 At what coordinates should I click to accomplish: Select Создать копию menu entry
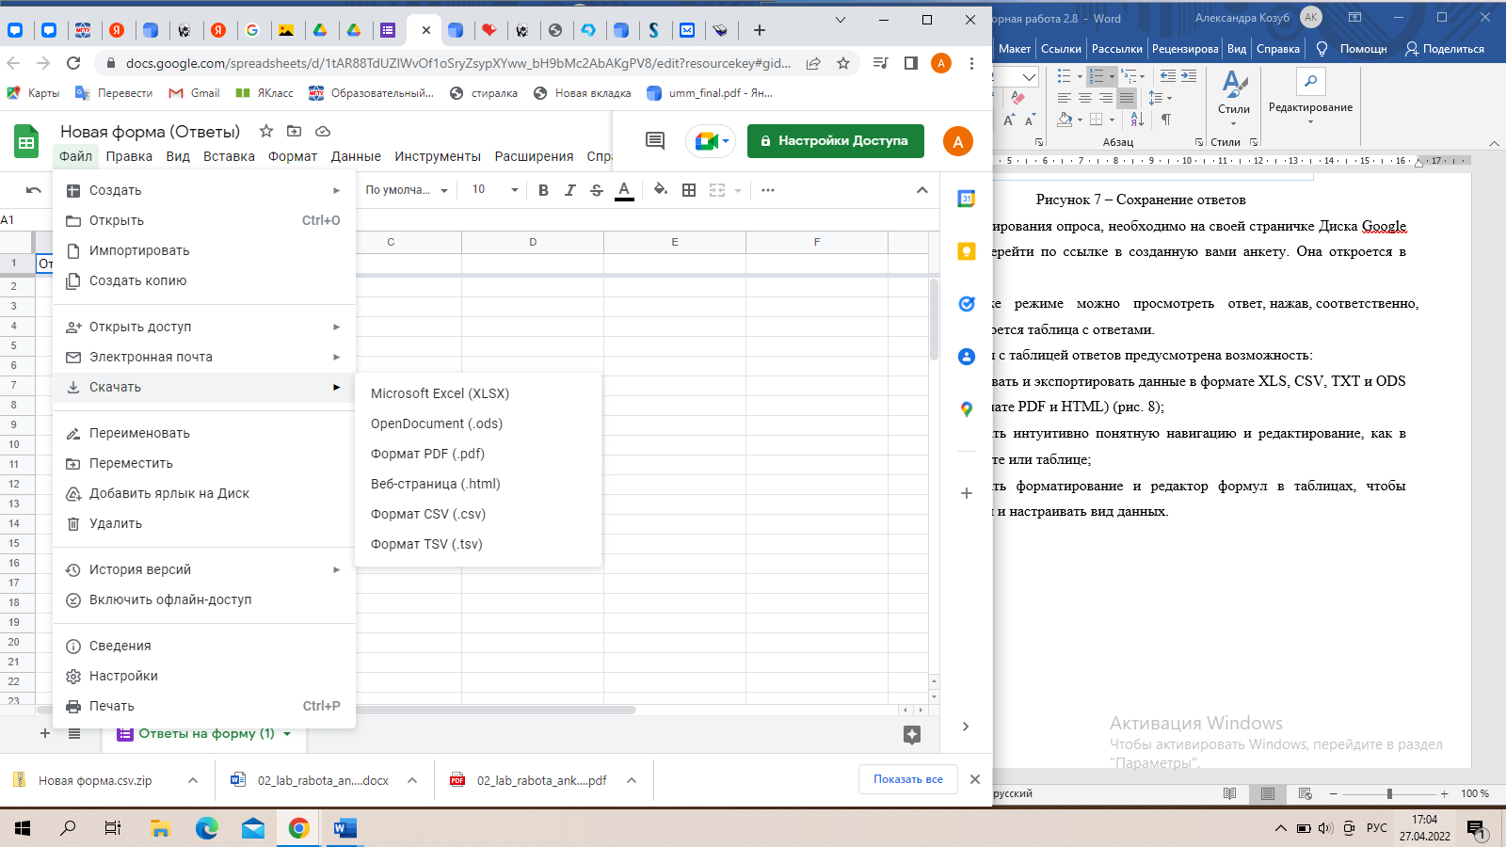(x=204, y=280)
